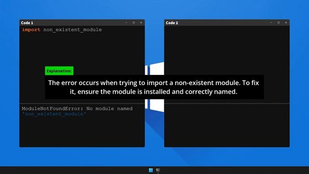The image size is (309, 174).
Task: Click the import keyword in Code 1
Action: point(31,29)
